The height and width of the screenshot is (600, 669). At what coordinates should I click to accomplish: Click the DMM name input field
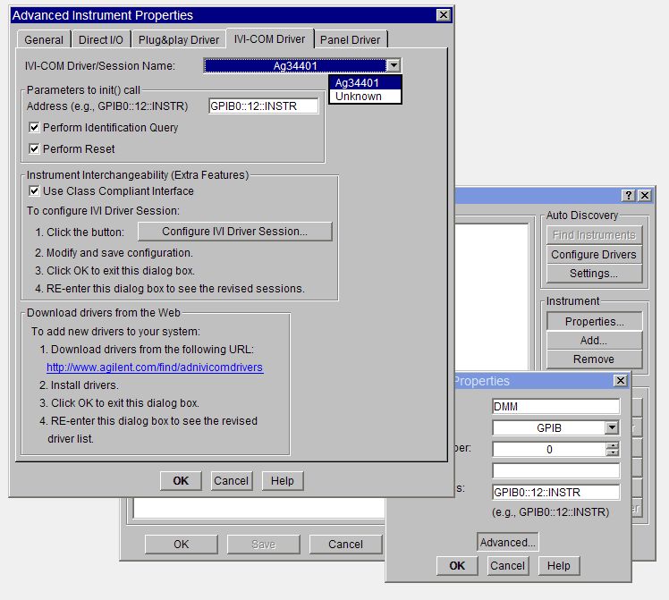[555, 406]
